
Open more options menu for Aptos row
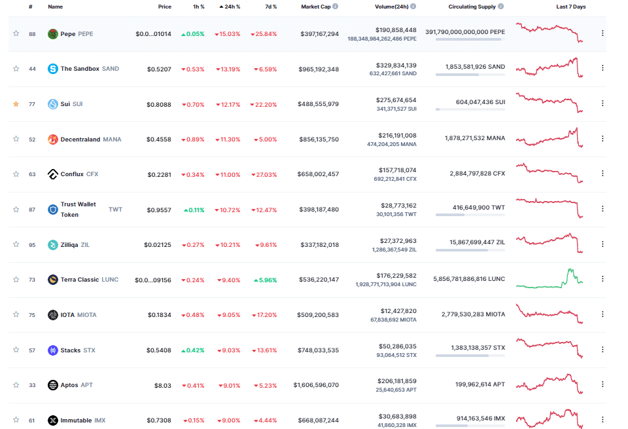point(602,384)
